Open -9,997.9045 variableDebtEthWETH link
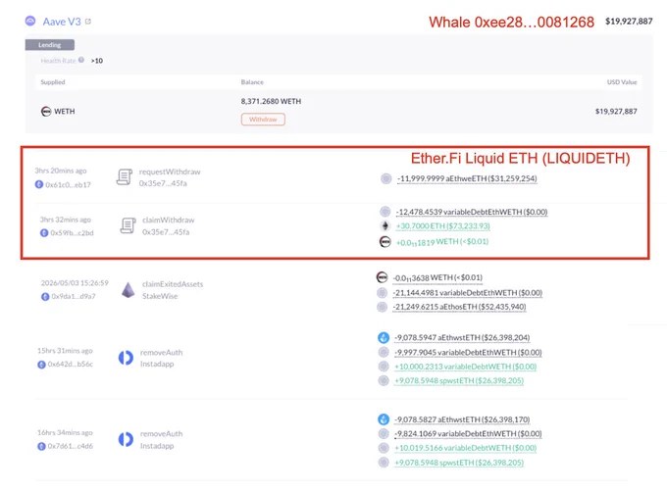 point(468,352)
